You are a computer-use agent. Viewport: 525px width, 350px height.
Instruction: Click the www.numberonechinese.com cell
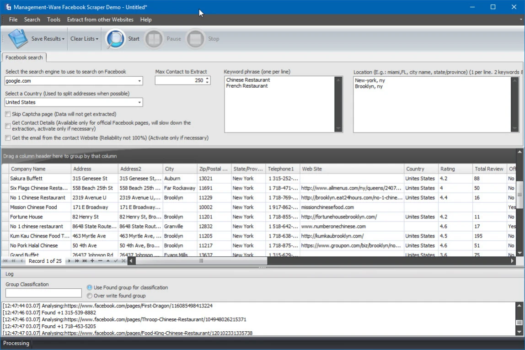(352, 227)
